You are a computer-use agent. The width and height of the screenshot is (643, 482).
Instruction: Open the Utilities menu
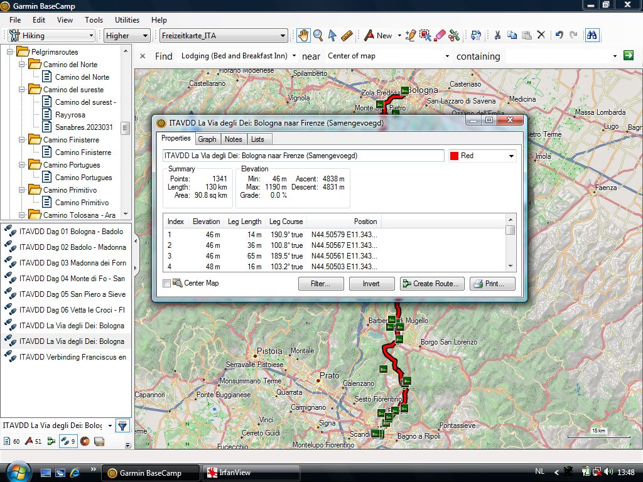pos(127,20)
